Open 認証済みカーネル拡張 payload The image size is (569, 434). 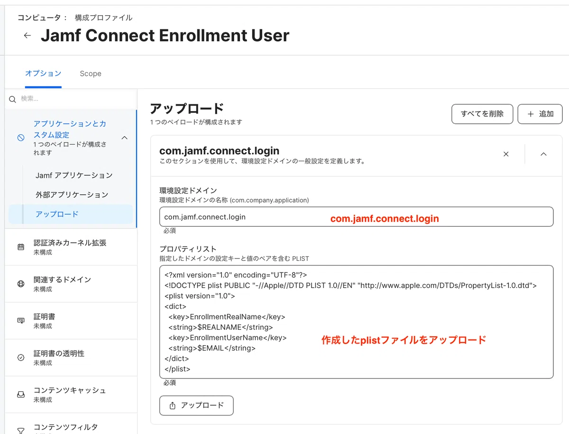(71, 247)
